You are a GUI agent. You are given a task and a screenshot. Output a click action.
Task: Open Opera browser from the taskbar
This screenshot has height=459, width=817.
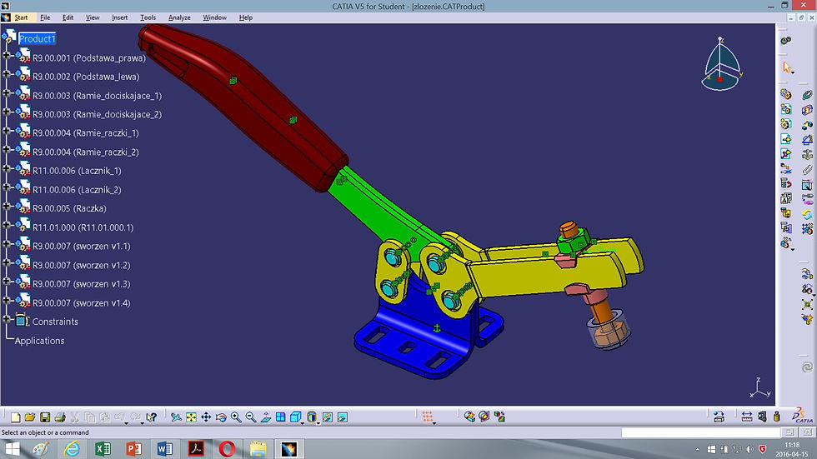(x=227, y=449)
